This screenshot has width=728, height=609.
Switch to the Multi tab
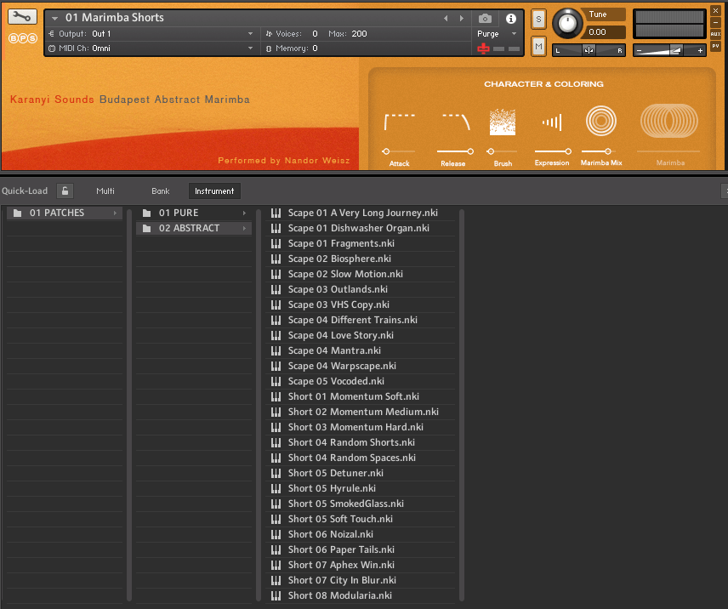tap(105, 191)
